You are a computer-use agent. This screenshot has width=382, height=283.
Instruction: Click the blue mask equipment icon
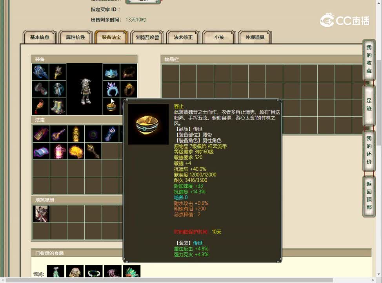pos(111,73)
